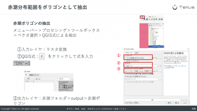Click the 検索 search box in expression dialog
This screenshot has width=197, height=111.
(63, 79)
